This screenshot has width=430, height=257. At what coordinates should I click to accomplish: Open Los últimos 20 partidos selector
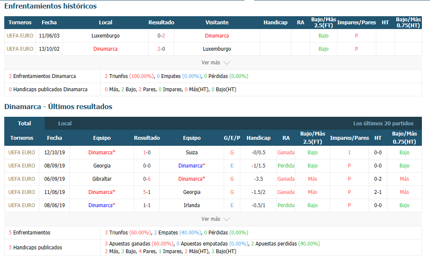click(383, 124)
